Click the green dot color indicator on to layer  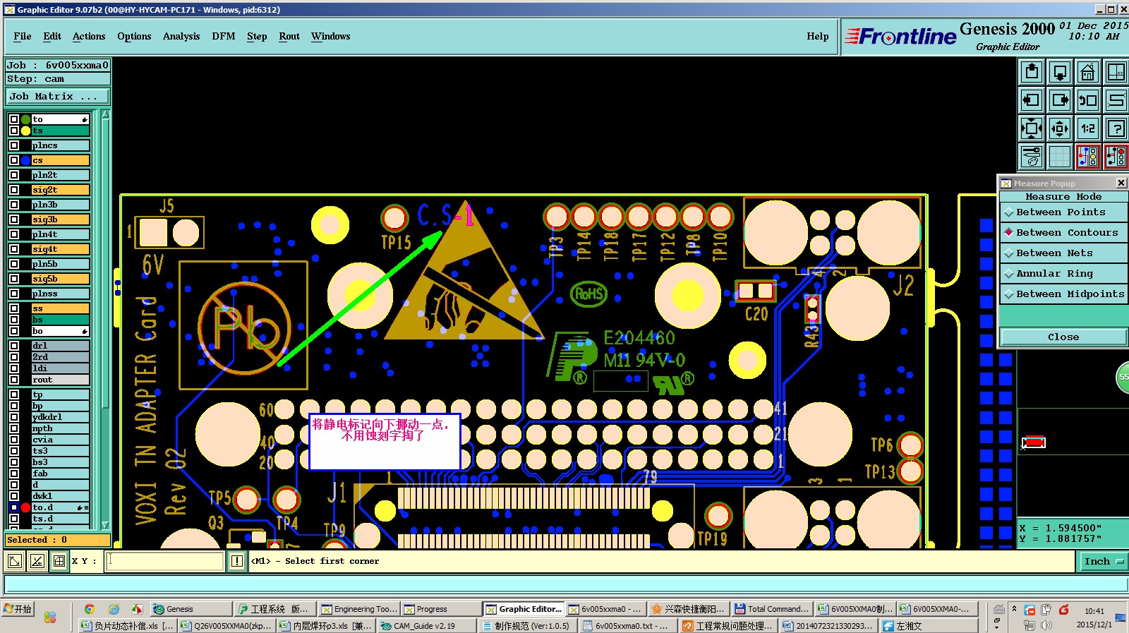tap(26, 119)
